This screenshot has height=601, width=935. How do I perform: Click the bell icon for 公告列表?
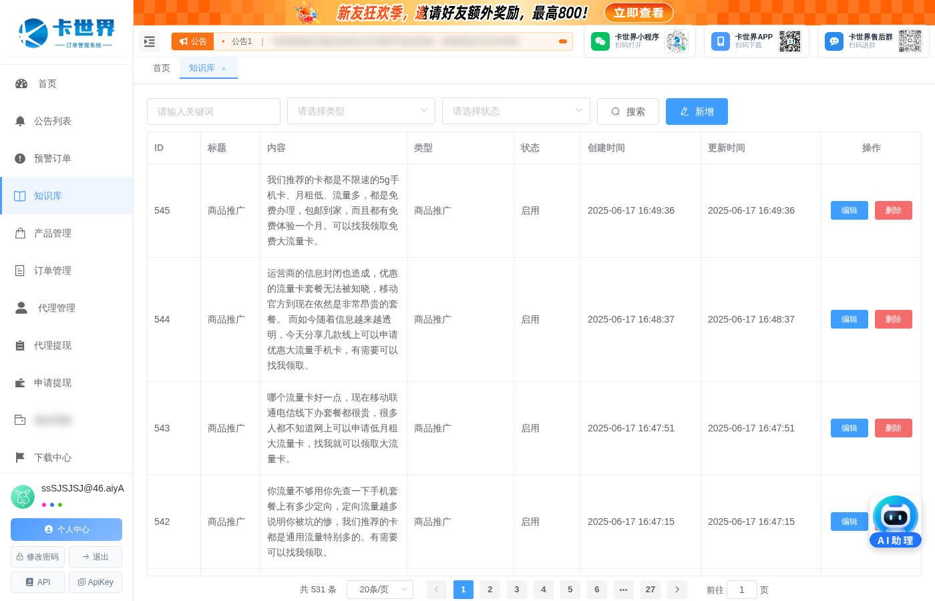pos(20,121)
